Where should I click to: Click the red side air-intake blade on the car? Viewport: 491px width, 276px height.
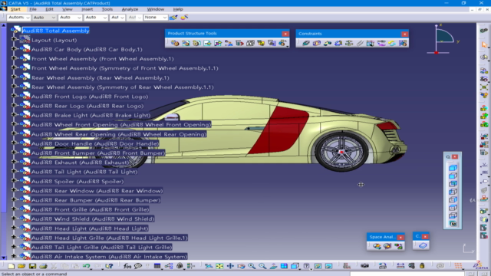[x=278, y=130]
